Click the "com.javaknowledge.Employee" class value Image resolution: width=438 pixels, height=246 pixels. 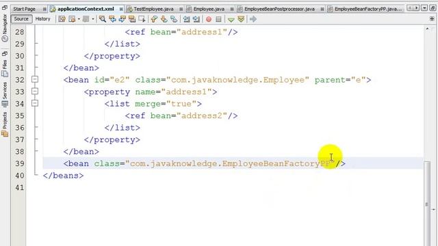tap(237, 80)
